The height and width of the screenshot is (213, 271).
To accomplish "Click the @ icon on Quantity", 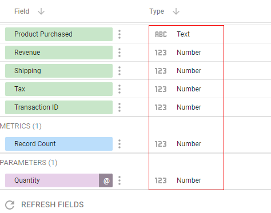I will (x=106, y=180).
